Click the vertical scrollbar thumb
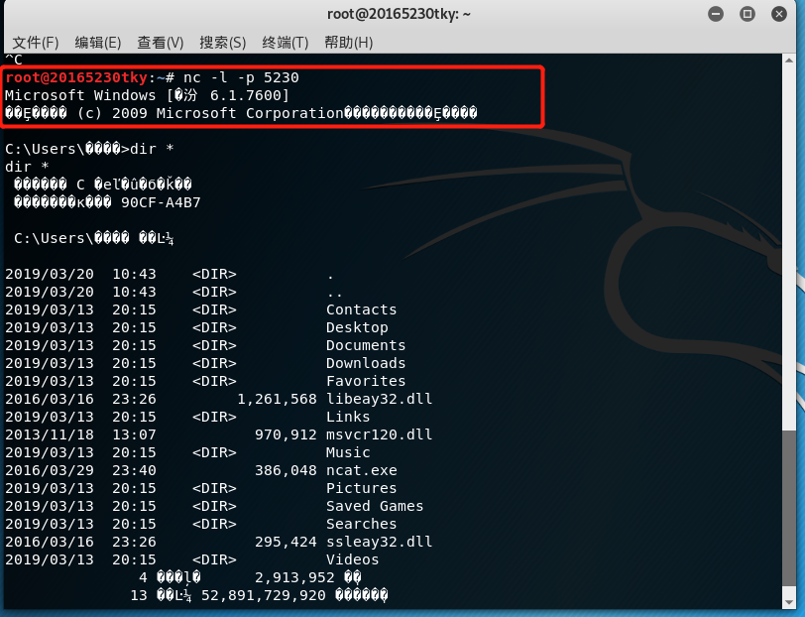 [789, 508]
